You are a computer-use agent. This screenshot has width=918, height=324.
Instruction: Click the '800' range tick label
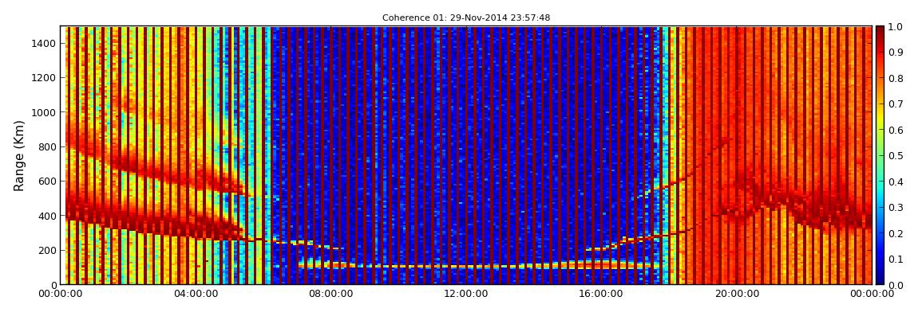pos(47,146)
